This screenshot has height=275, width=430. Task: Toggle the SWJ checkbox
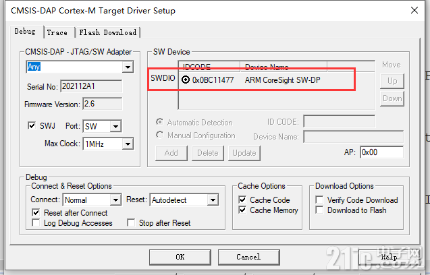point(32,126)
